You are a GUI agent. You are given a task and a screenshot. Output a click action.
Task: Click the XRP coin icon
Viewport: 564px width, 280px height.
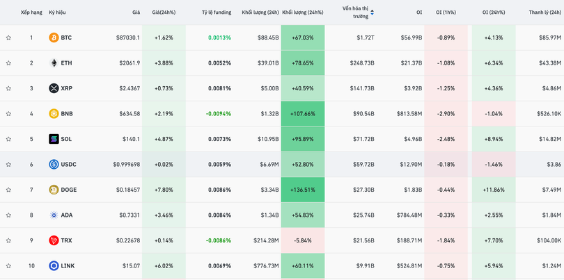click(x=54, y=88)
